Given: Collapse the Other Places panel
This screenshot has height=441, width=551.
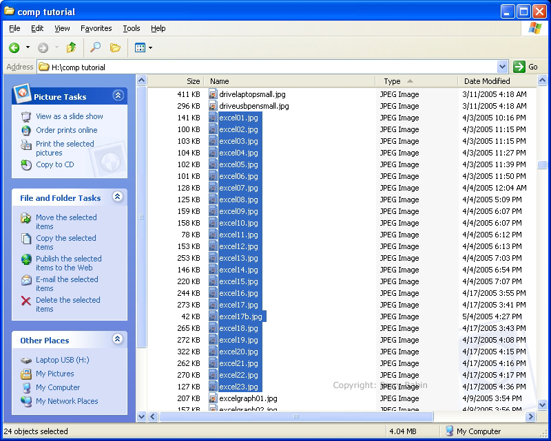Looking at the screenshot, I should (x=118, y=339).
